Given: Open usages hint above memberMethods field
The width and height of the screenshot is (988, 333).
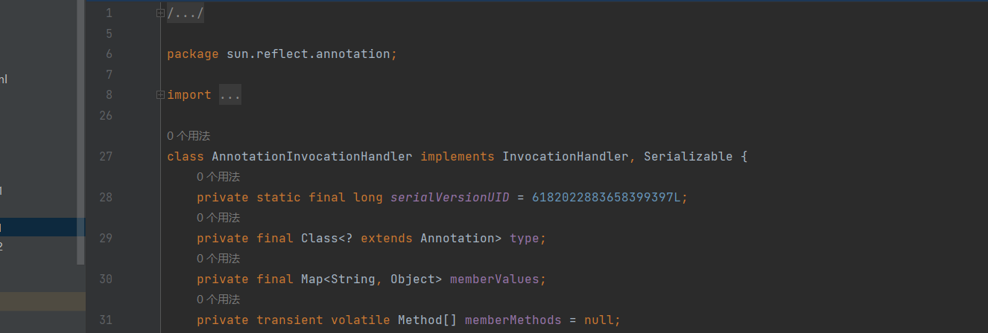Looking at the screenshot, I should (218, 300).
